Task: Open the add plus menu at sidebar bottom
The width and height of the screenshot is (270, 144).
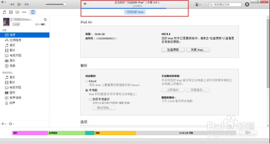Action: pyautogui.click(x=4, y=124)
